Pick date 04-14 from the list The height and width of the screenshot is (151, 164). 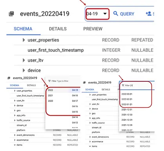[x=75, y=117]
